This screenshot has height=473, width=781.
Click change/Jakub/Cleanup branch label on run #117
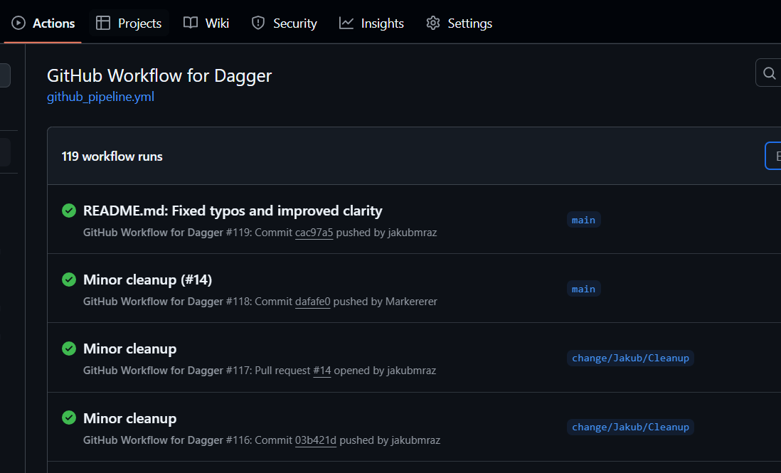point(631,358)
